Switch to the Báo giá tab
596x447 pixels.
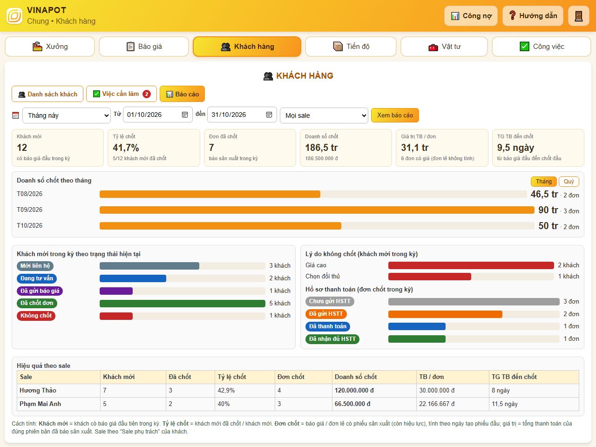pyautogui.click(x=144, y=47)
